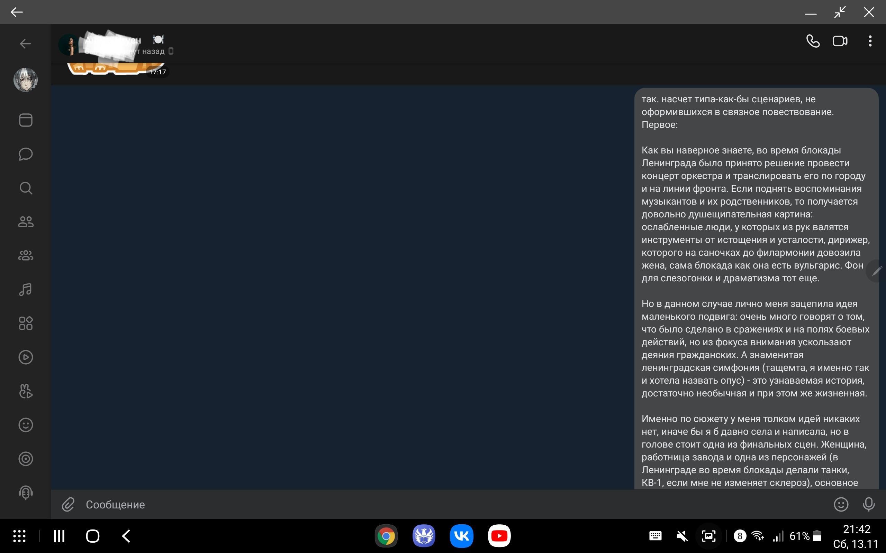Launch YouTube from the taskbar
The height and width of the screenshot is (553, 886).
pos(499,536)
